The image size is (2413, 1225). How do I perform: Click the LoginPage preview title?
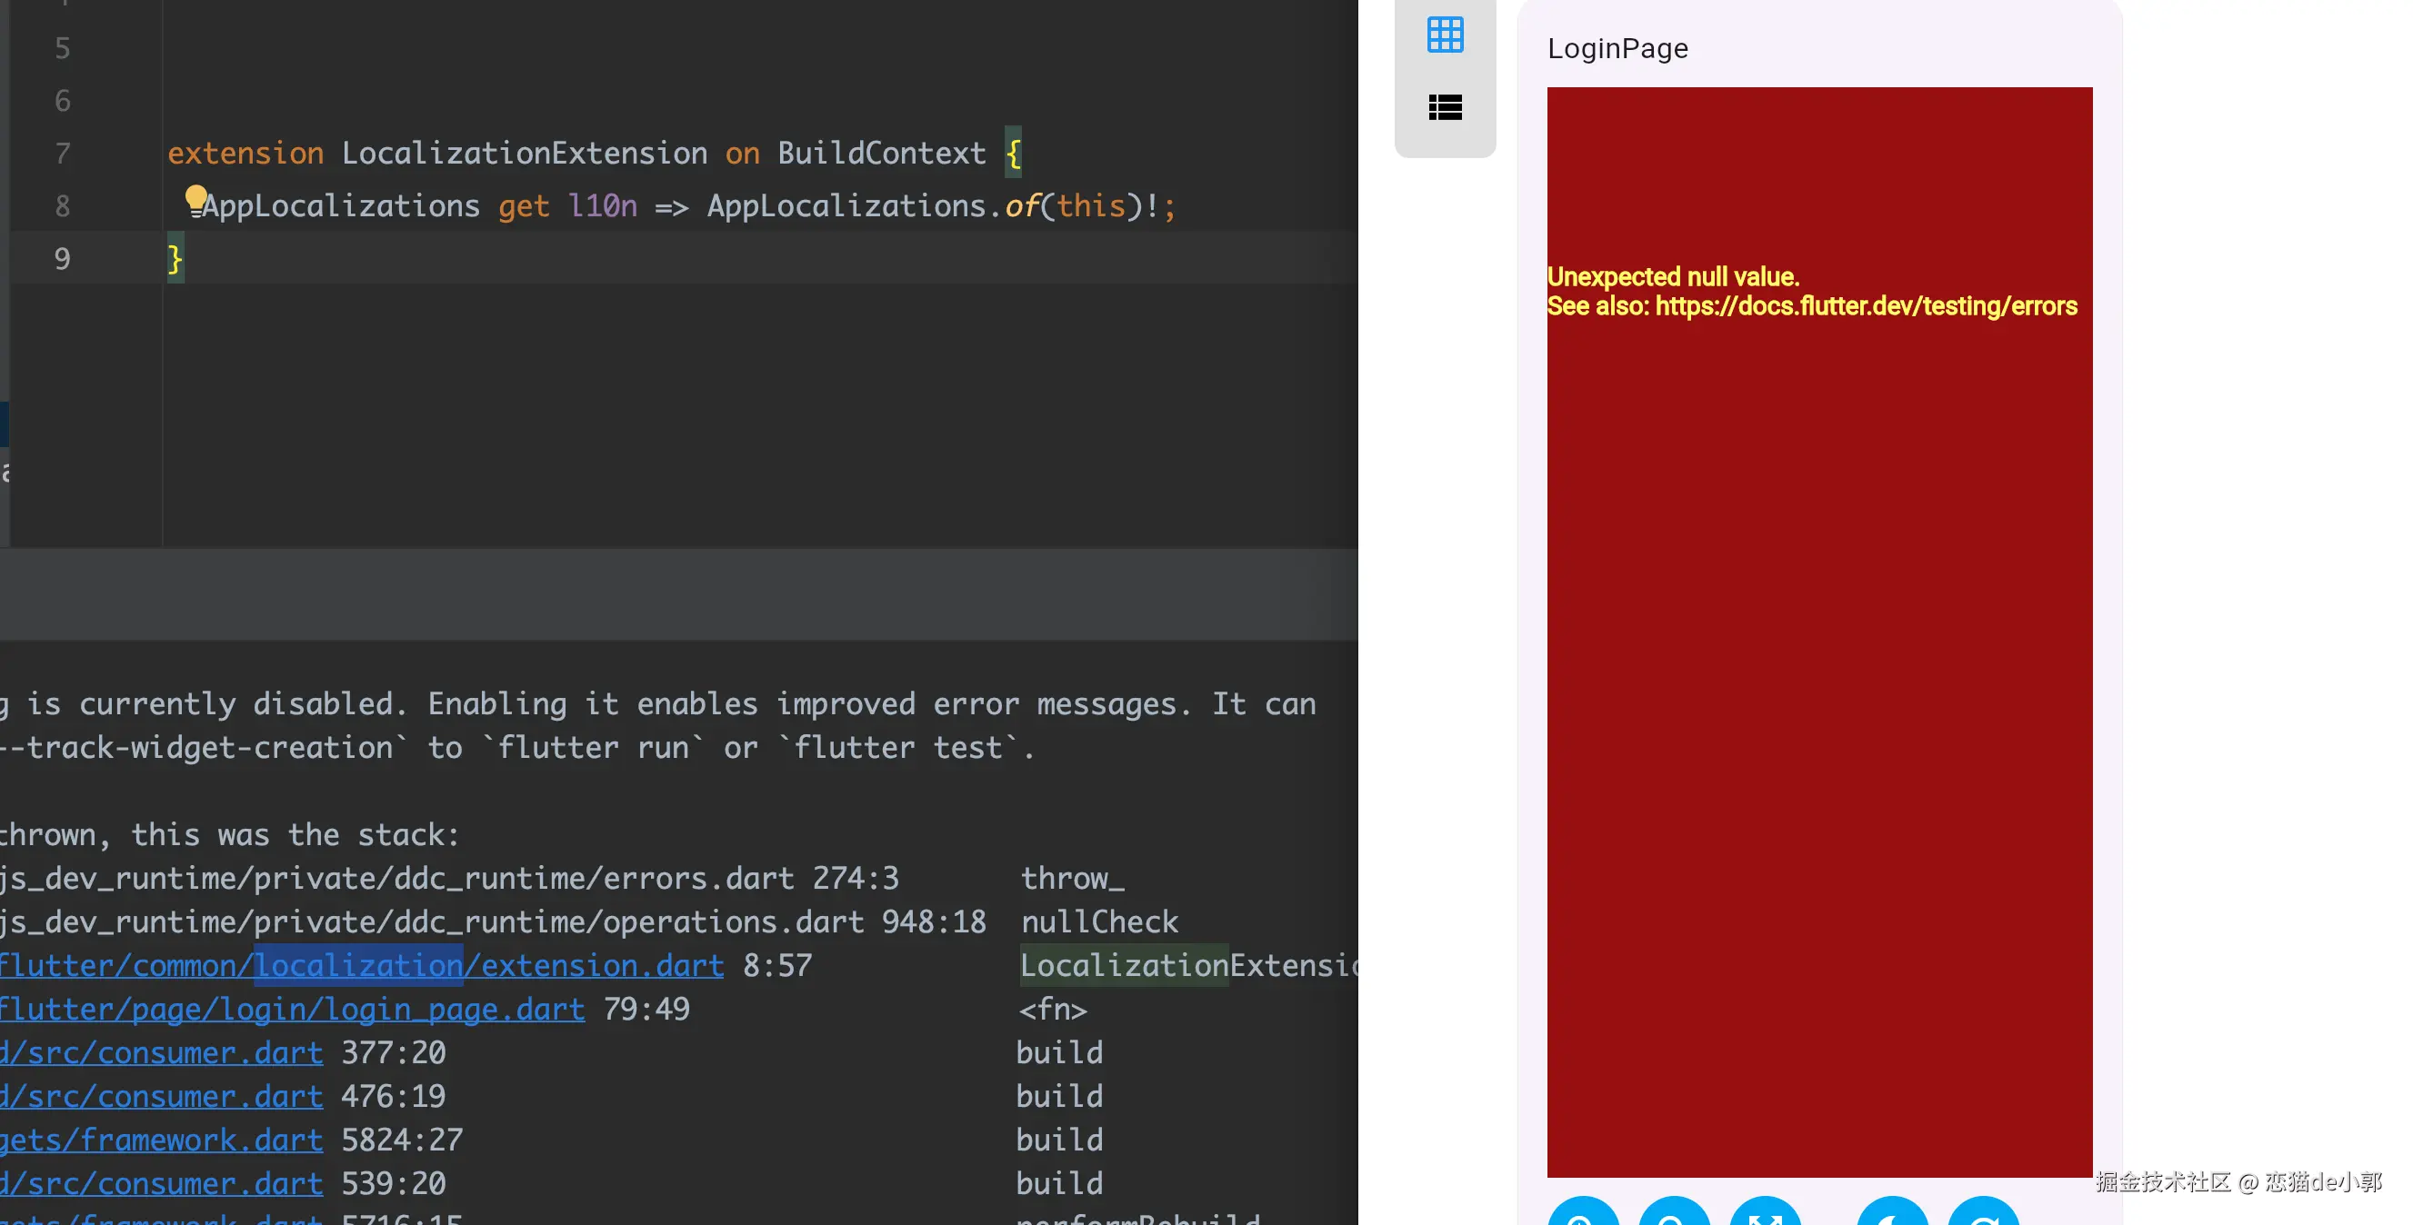tap(1617, 49)
